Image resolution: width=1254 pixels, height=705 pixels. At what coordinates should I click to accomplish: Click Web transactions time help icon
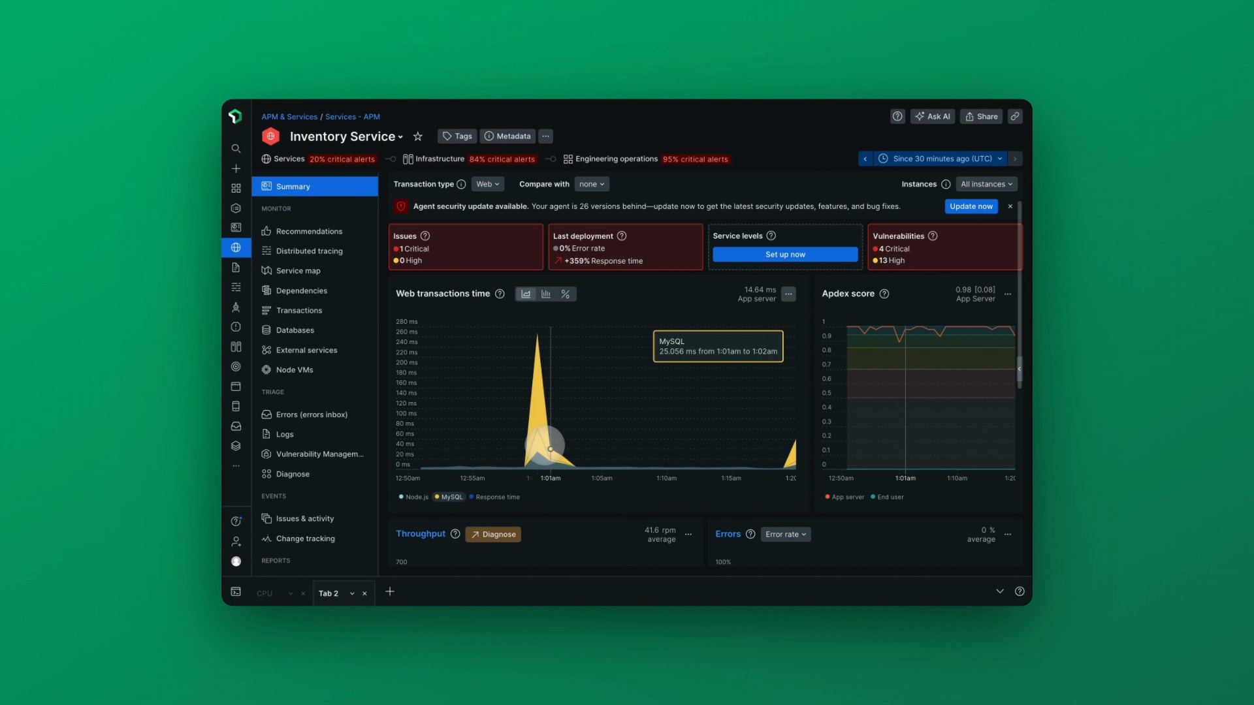(500, 294)
